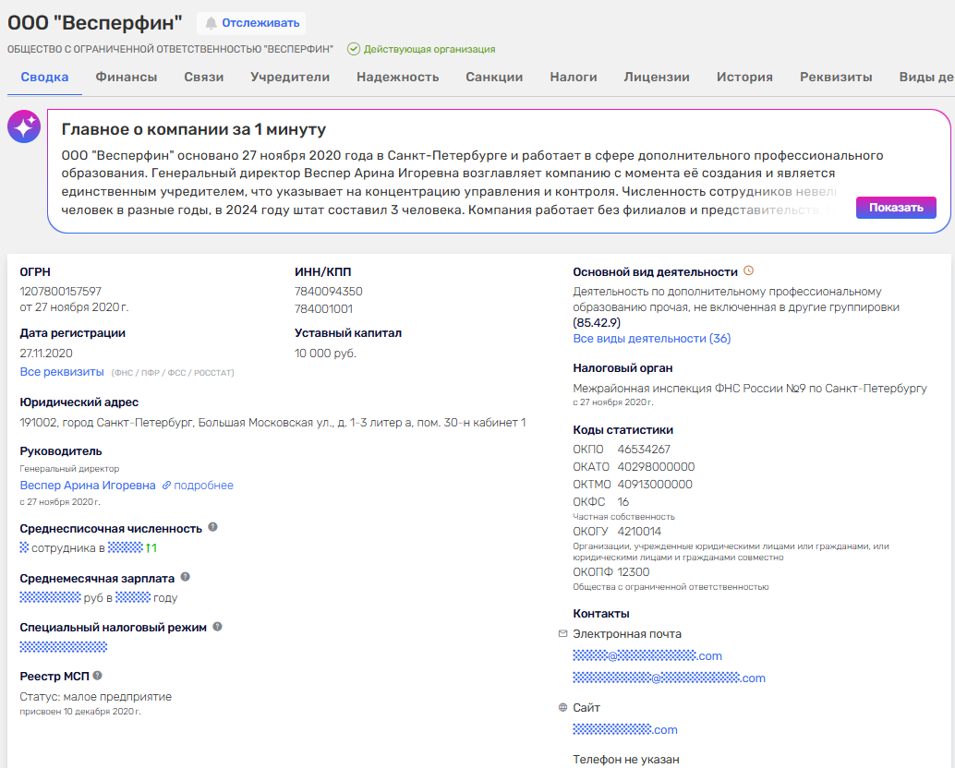Open director Веспер Арина Игоревна profile link

[x=88, y=486]
